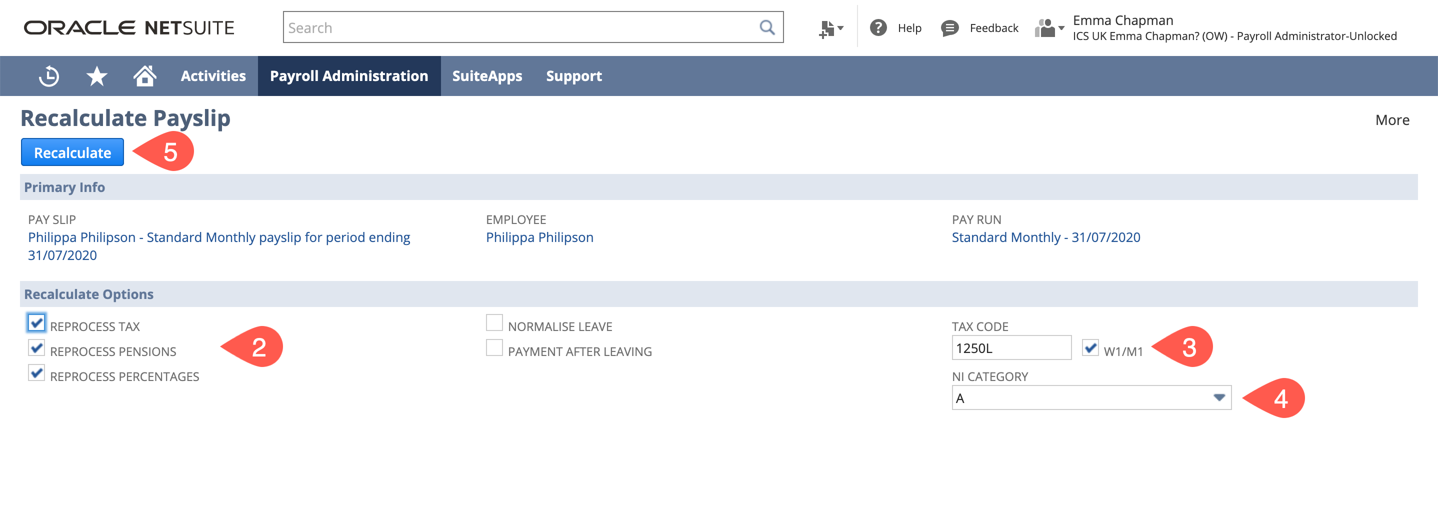Disable the Reprocess Tax checkbox
This screenshot has width=1438, height=508.
point(36,322)
